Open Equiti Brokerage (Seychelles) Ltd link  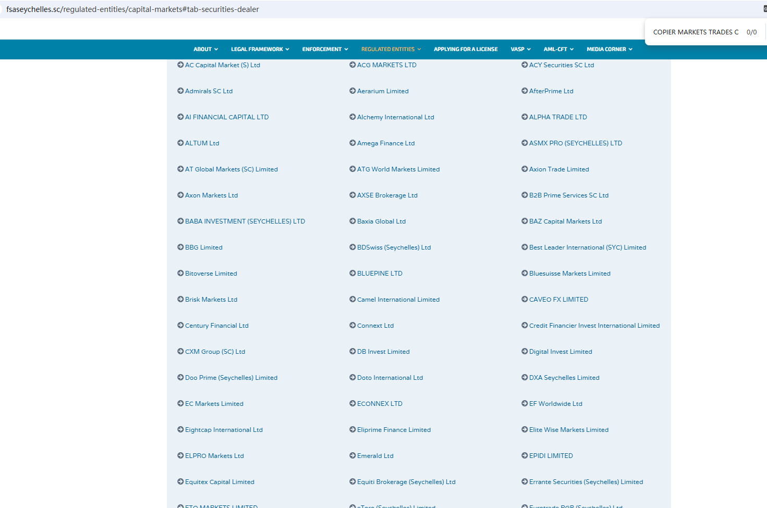click(x=406, y=482)
